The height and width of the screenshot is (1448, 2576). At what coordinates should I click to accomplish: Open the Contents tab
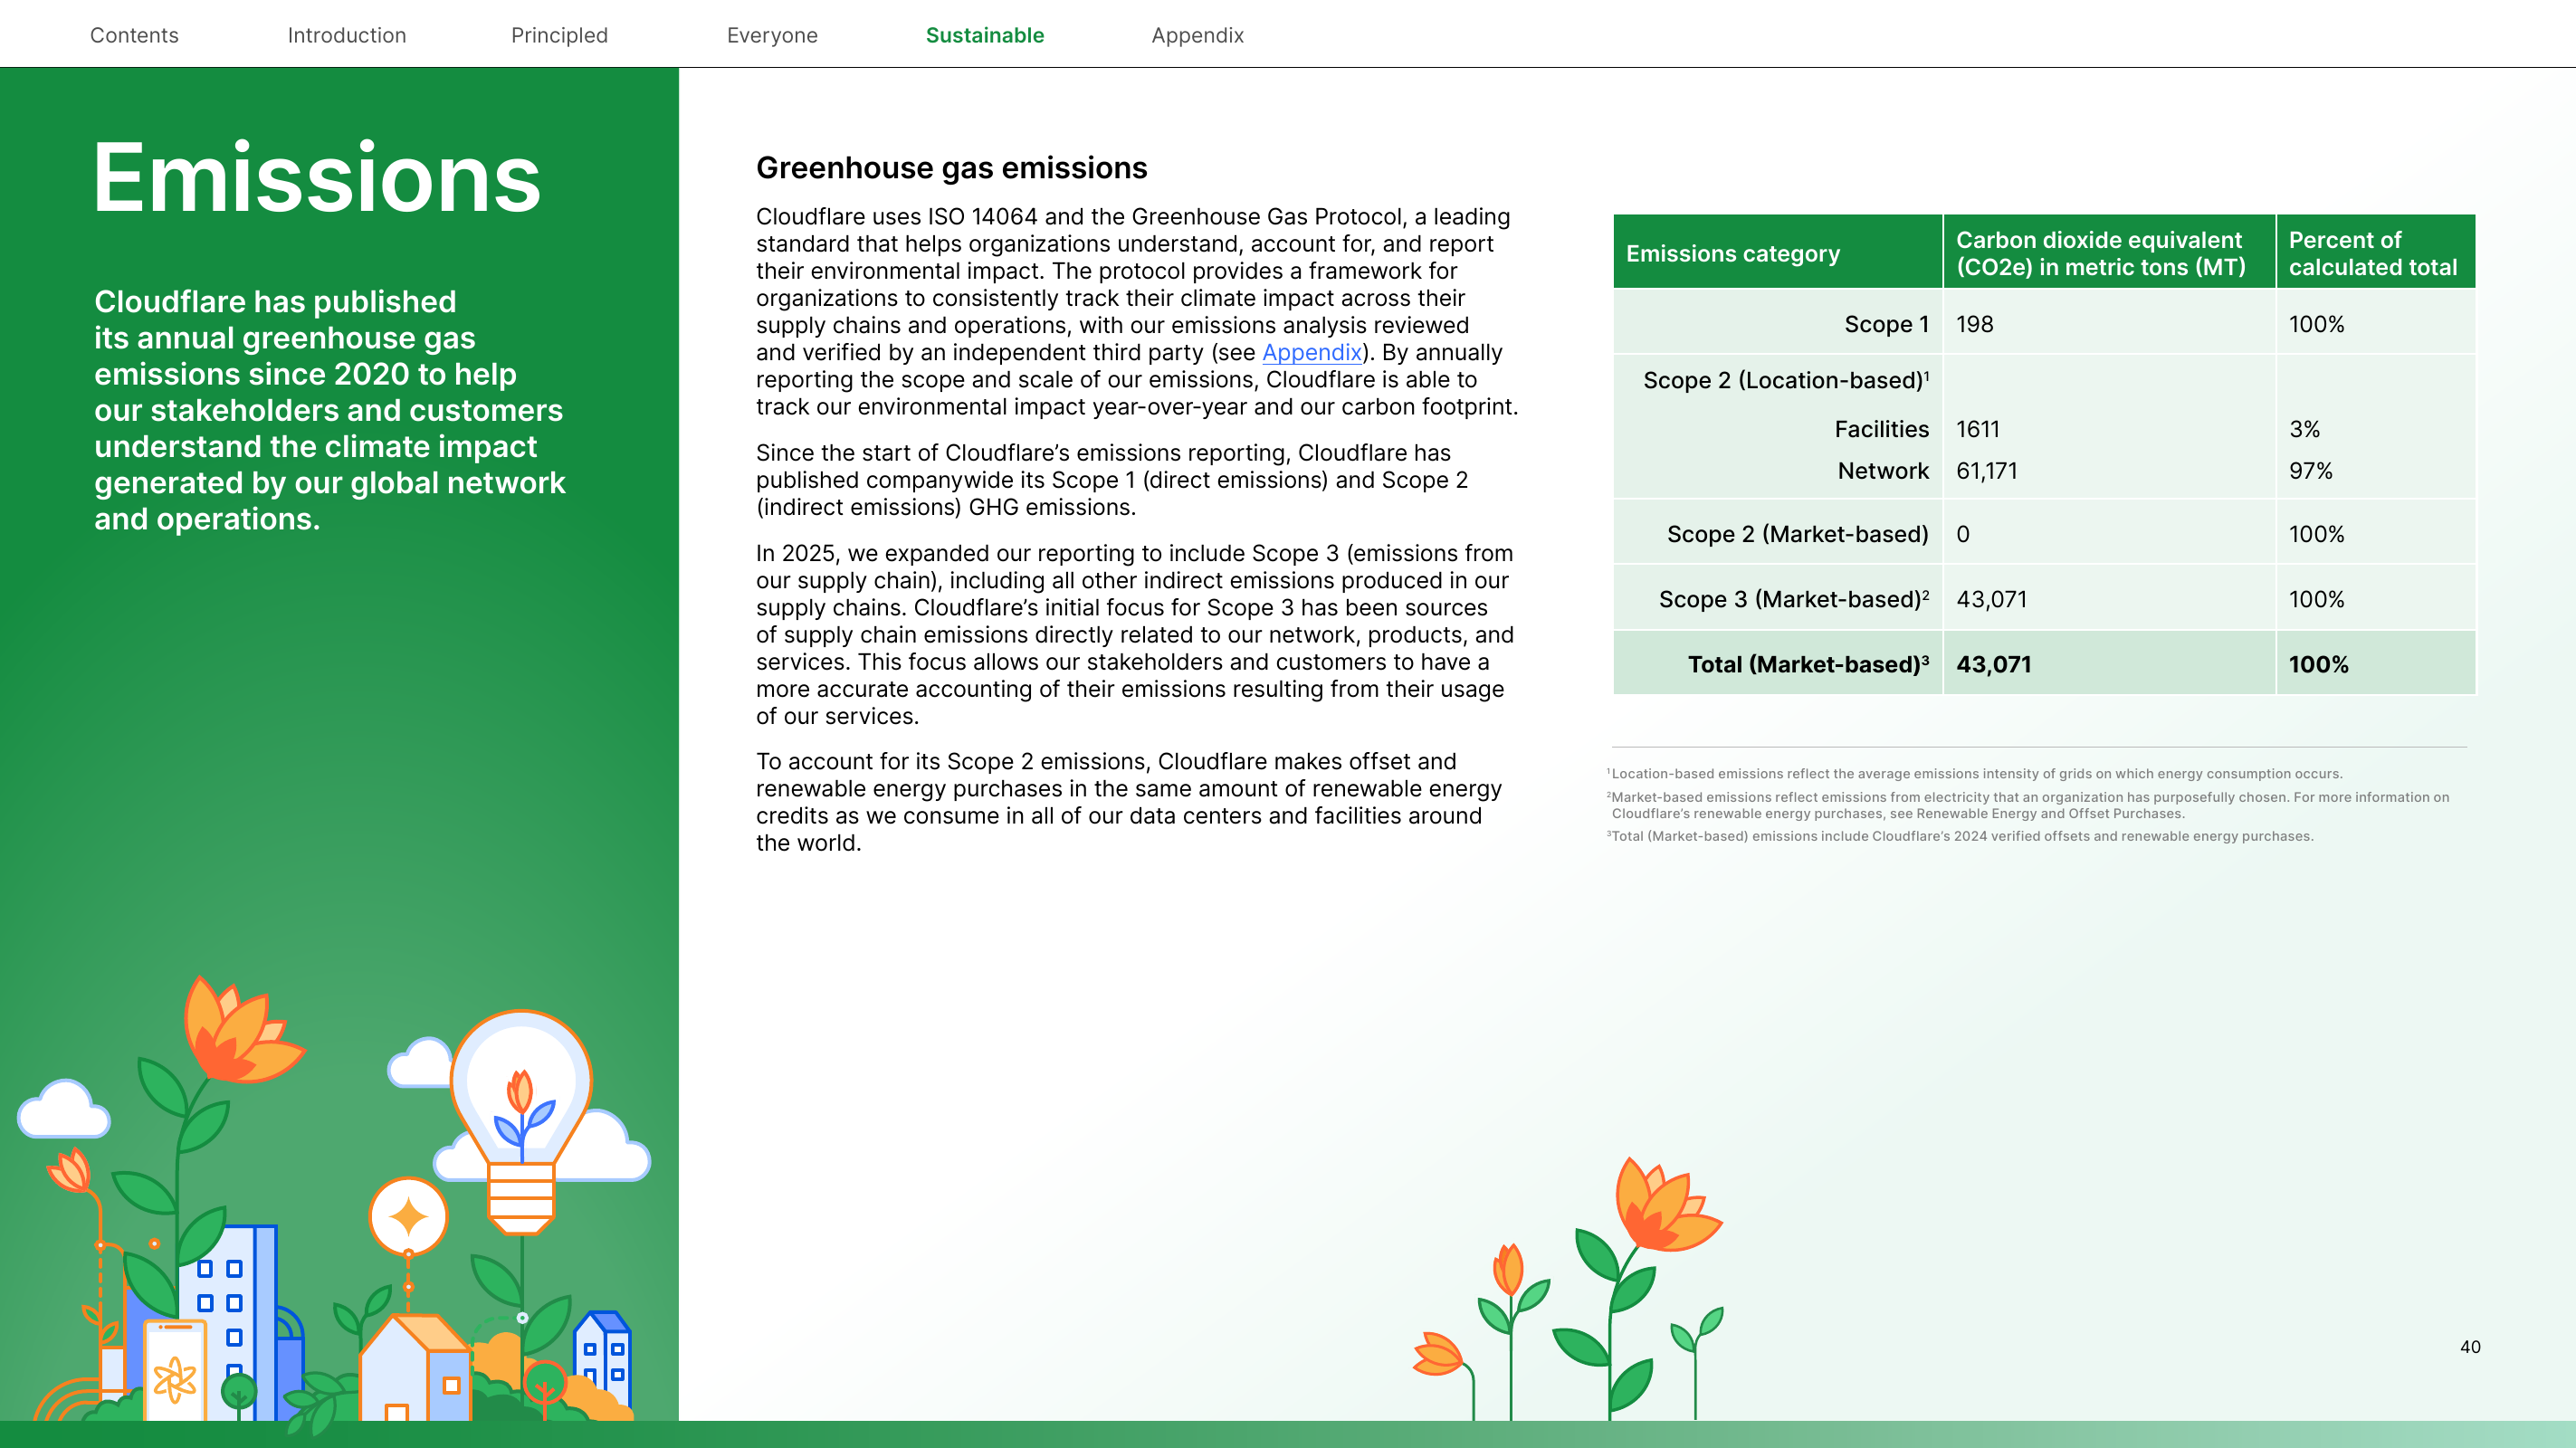(x=134, y=35)
